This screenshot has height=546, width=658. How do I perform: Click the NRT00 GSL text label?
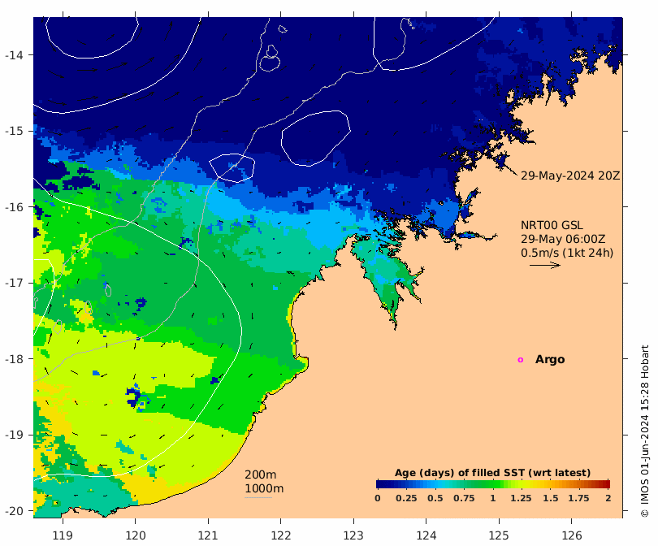552,225
